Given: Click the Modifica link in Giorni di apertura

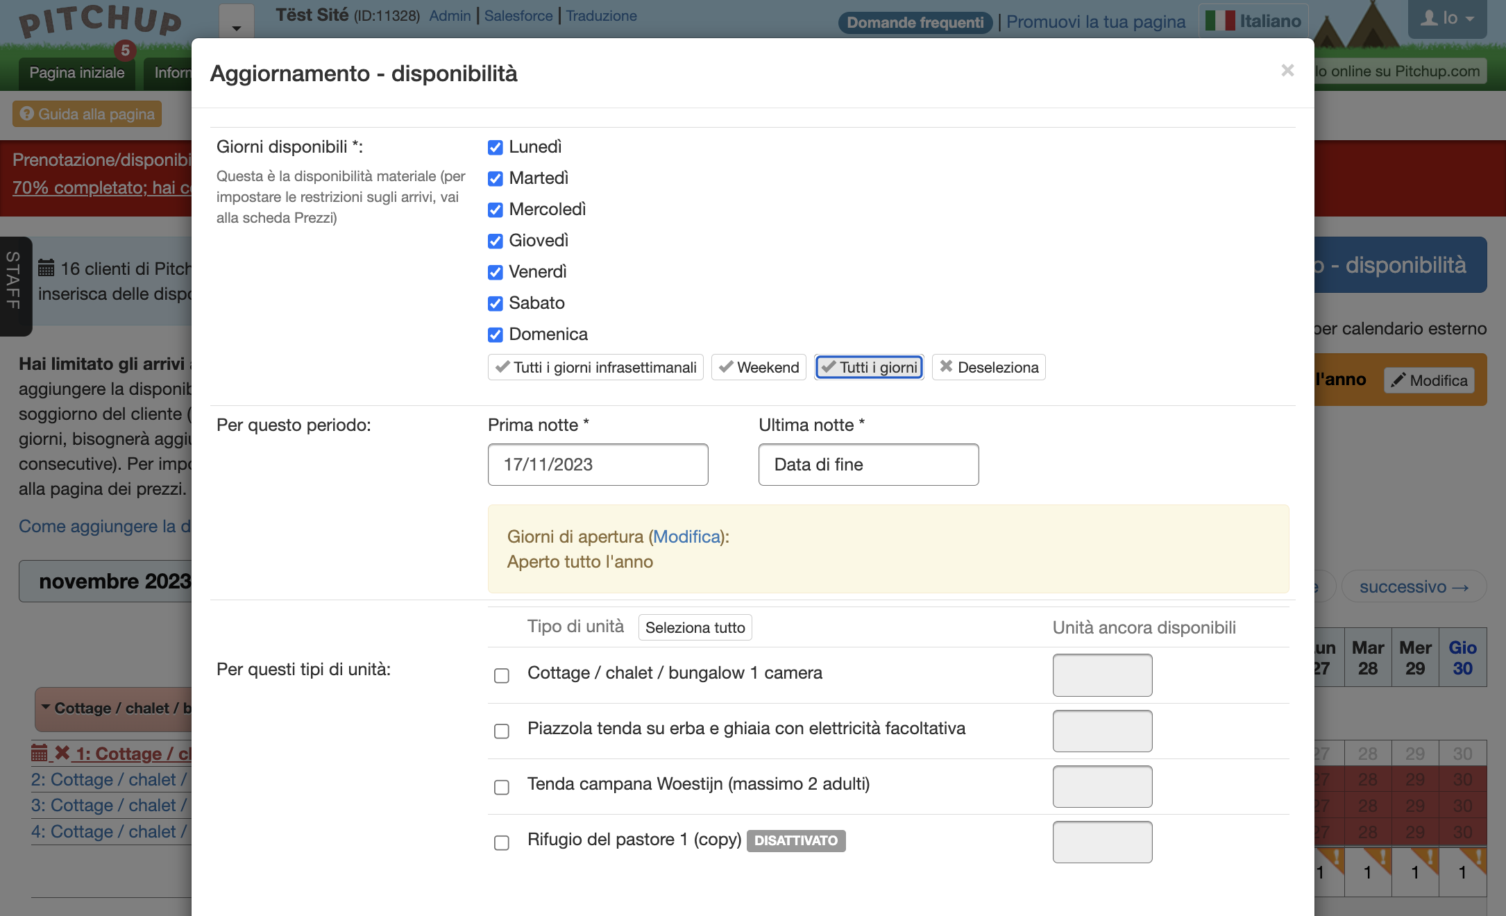Looking at the screenshot, I should pyautogui.click(x=687, y=536).
